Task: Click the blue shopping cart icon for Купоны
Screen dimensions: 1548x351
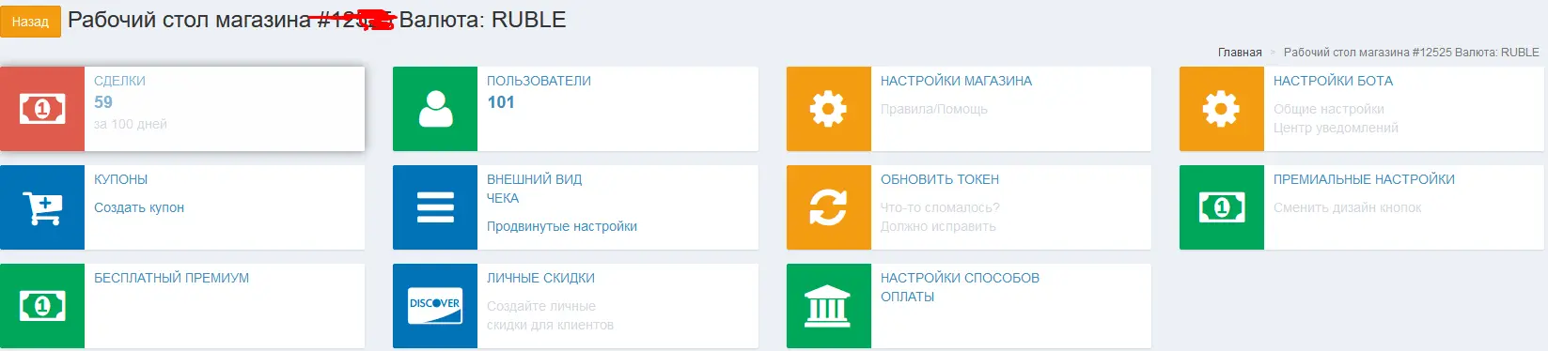Action: coord(42,207)
